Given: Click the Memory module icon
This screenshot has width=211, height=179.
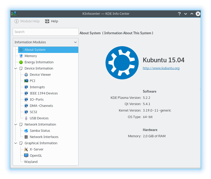Looking at the screenshot, I should (x=21, y=56).
